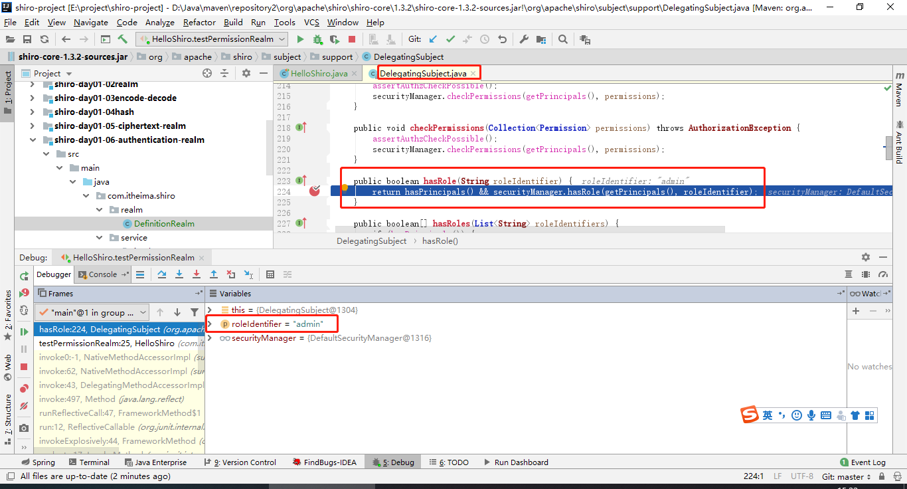
Task: Resume program in debug side bar
Action: pyautogui.click(x=24, y=332)
